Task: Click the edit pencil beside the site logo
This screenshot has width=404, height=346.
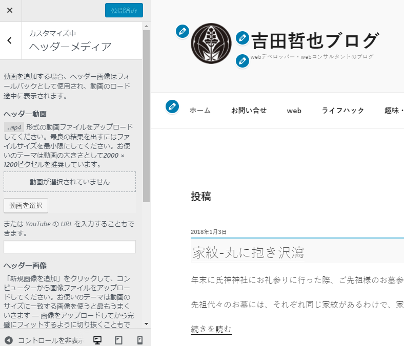Action: click(x=182, y=31)
